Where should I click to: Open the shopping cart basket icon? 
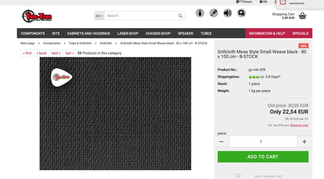click(302, 15)
